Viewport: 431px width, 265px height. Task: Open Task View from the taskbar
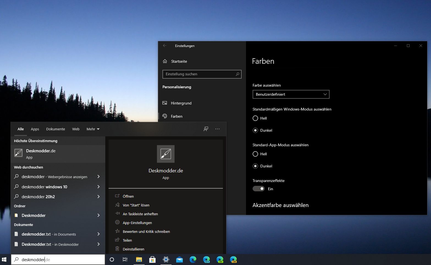click(125, 260)
